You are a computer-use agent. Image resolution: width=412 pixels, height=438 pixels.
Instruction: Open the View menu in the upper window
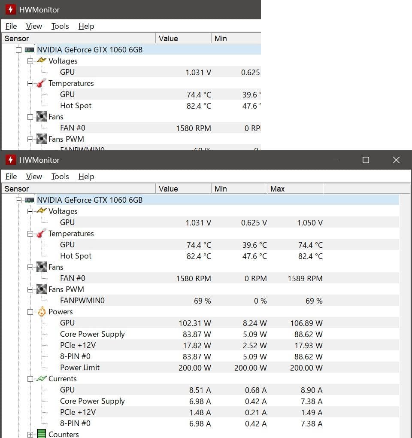[34, 26]
